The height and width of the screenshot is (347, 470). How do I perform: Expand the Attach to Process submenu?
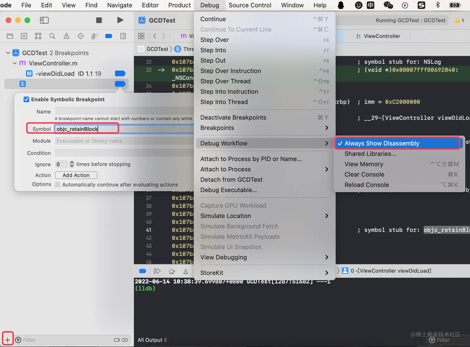265,169
